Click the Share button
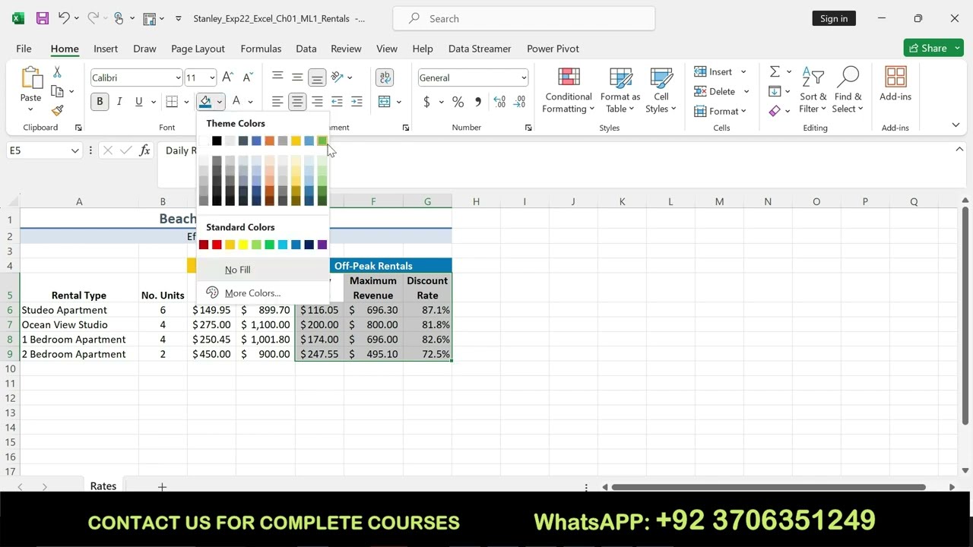Viewport: 973px width, 547px height. point(933,48)
